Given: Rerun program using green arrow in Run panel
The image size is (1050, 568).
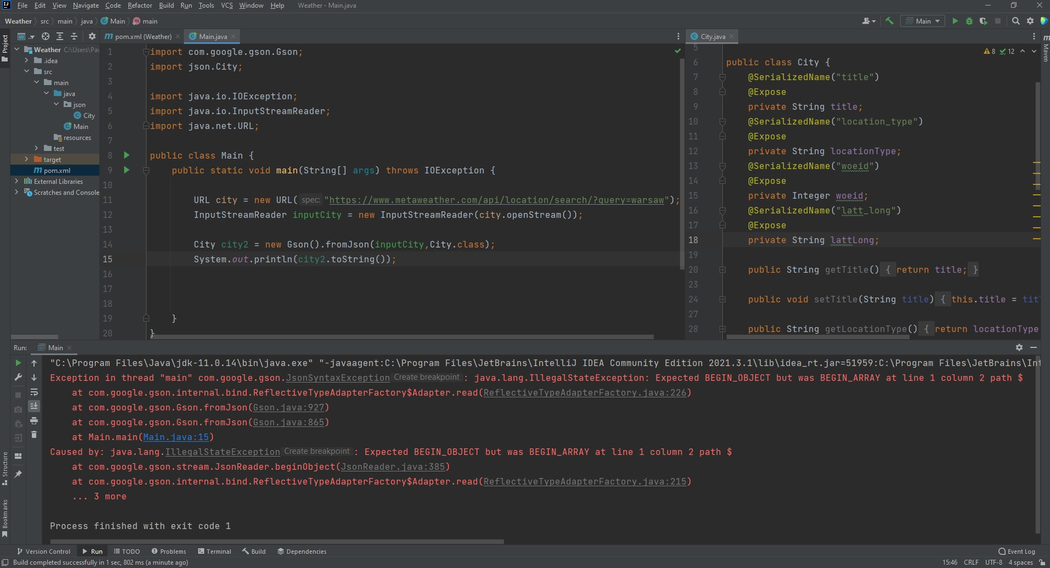Looking at the screenshot, I should pos(18,363).
